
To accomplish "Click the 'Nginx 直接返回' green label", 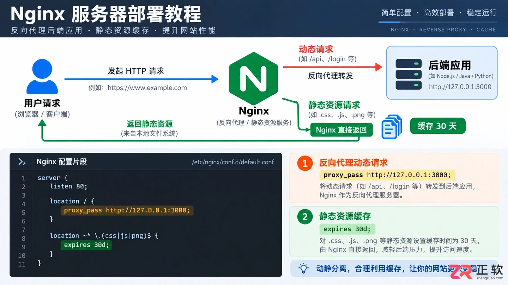I will coord(341,130).
